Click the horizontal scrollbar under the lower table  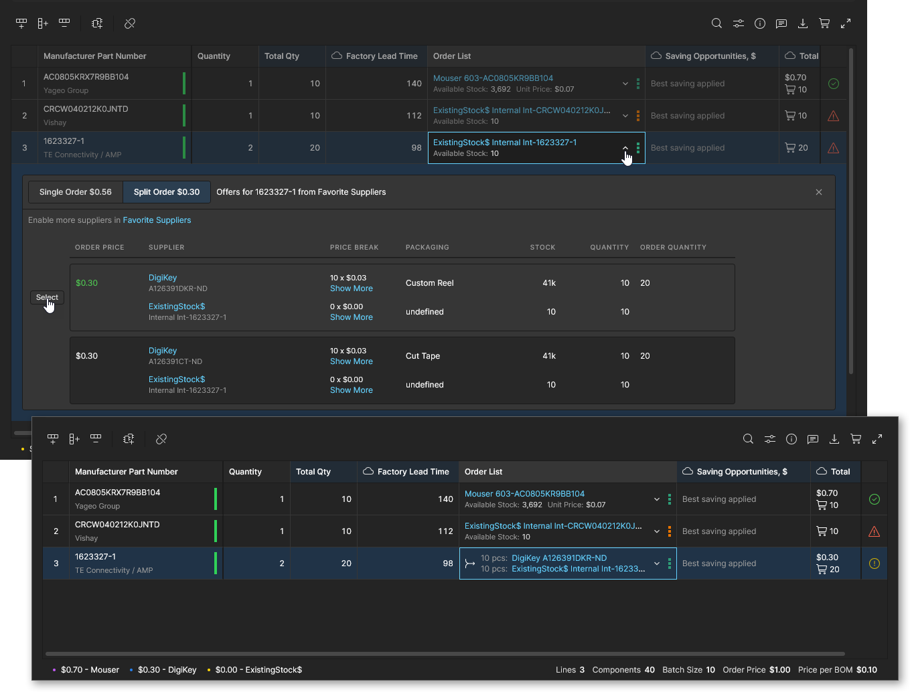445,654
